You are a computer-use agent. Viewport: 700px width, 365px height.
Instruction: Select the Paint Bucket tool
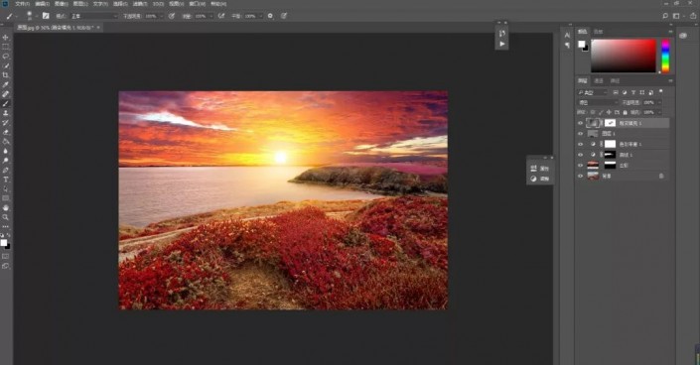6,142
